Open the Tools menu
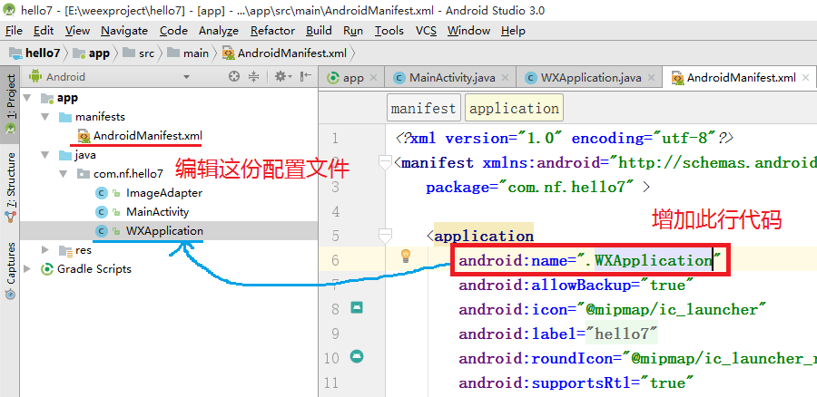Screen dimensions: 817x397 point(389,31)
